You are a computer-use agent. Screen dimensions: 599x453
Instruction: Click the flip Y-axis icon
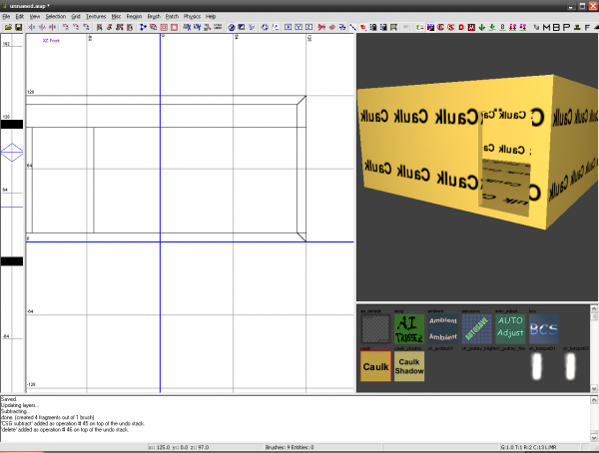pyautogui.click(x=42, y=27)
